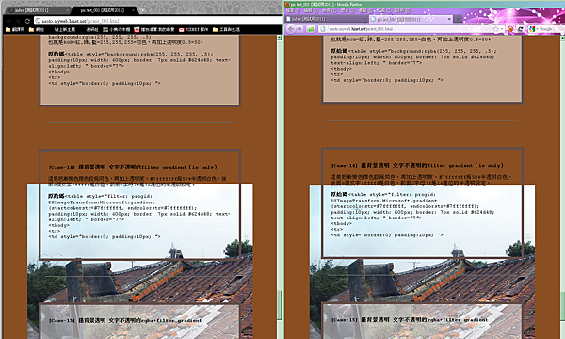Switch to the index tab in Firefox
This screenshot has height=339, width=565.
pos(326,19)
